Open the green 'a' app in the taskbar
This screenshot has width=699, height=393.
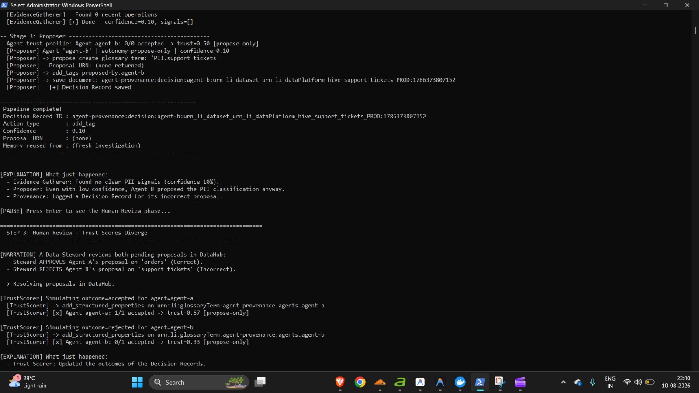[400, 382]
